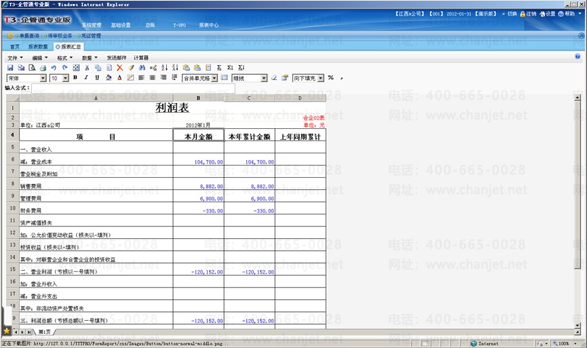Screen dimensions: 587x348
Task: Click the 发送邮件 send mail button
Action: (116, 58)
